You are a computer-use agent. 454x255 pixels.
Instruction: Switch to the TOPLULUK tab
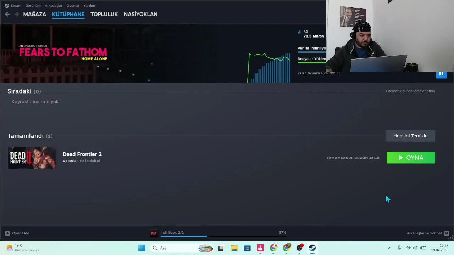[x=104, y=14]
